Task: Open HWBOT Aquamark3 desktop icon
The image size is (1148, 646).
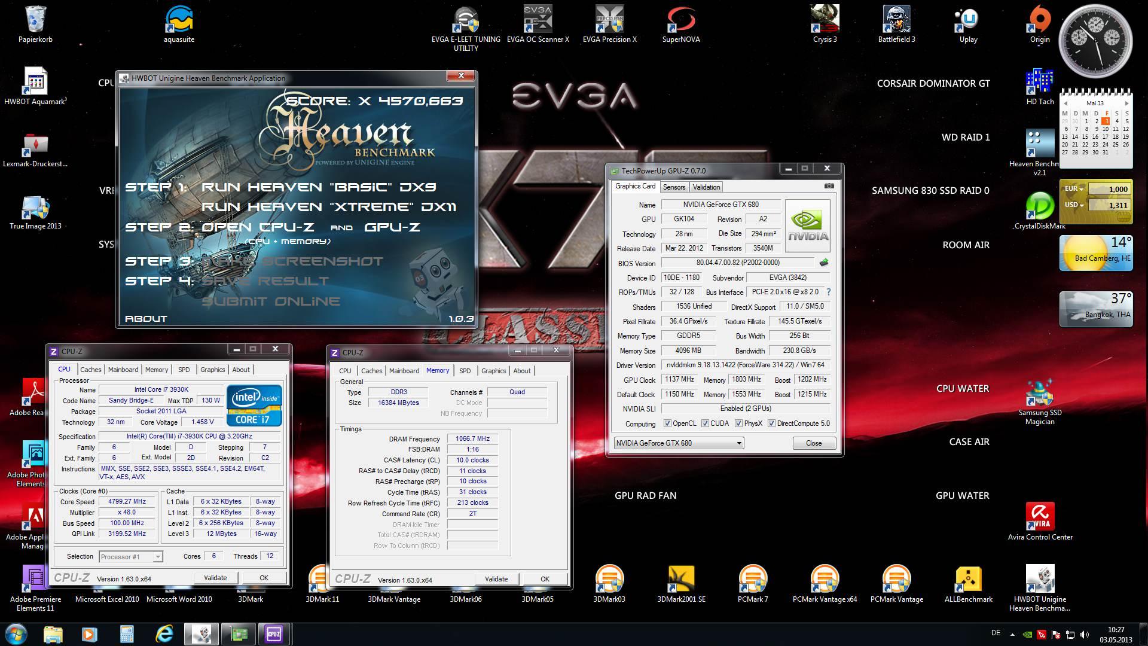Action: tap(35, 86)
